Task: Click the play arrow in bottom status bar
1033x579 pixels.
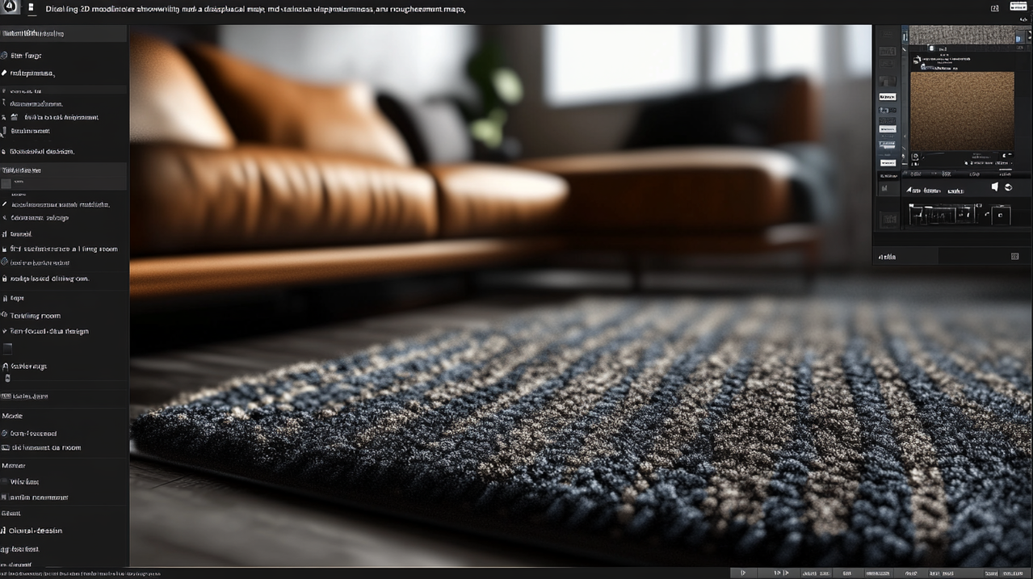Action: click(x=743, y=573)
